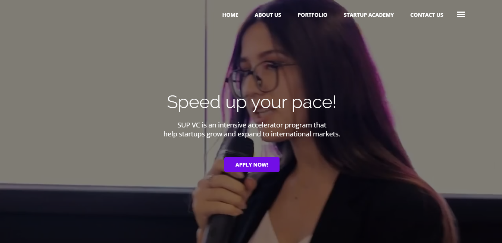Click the "Speed up your pace!" headline
The width and height of the screenshot is (502, 243).
(252, 102)
